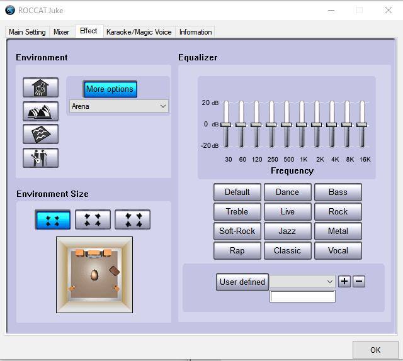Open the Arena environment dropdown
Image resolution: width=403 pixels, height=361 pixels.
[x=118, y=106]
